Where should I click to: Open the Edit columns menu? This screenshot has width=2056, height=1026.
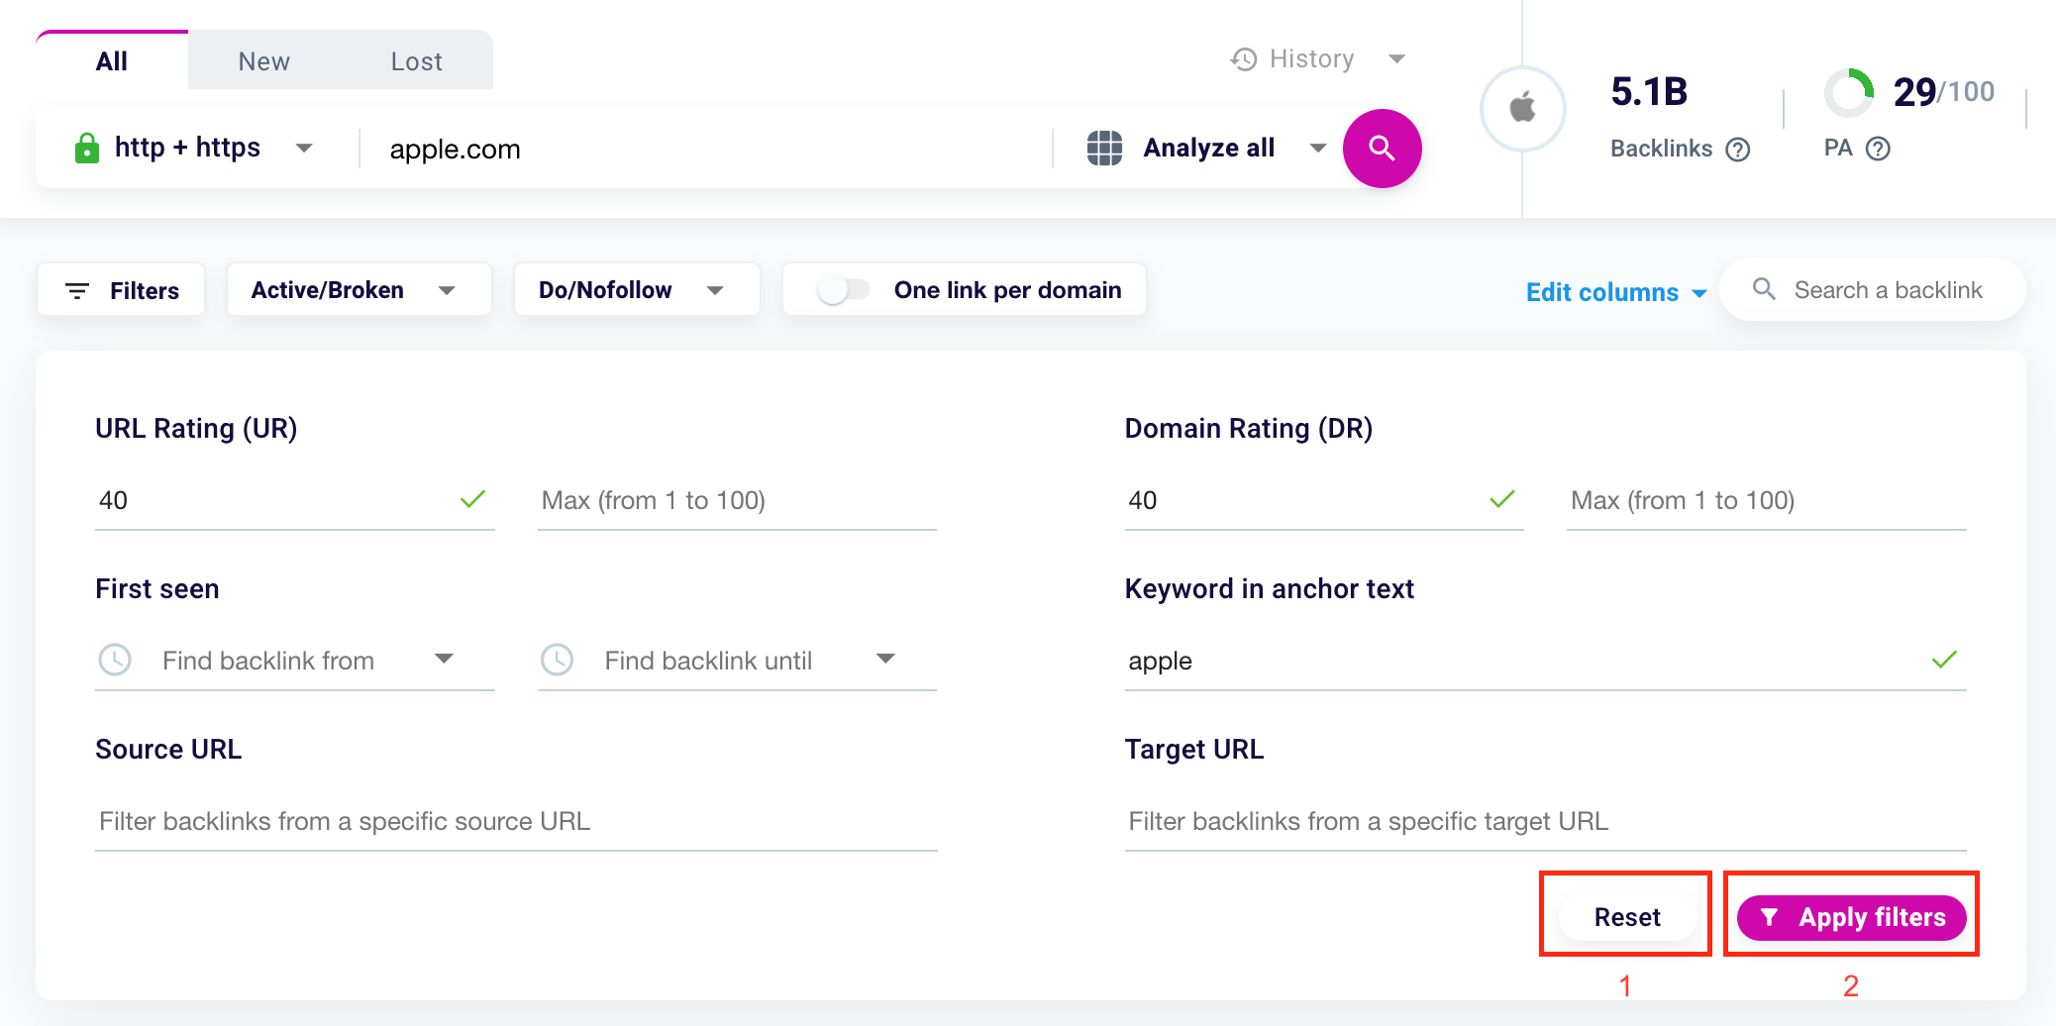(1615, 292)
